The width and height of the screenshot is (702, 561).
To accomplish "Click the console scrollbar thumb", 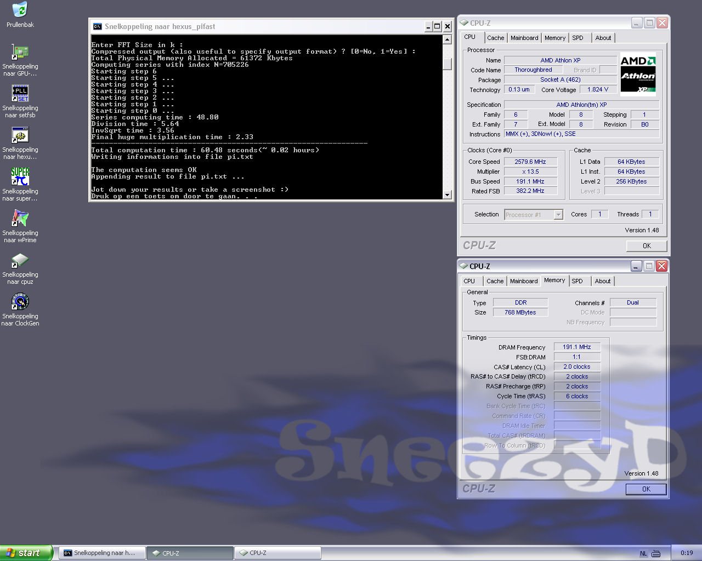I will (x=447, y=64).
